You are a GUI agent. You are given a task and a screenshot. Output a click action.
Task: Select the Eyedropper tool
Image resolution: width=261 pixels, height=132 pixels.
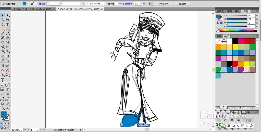coord(2,61)
